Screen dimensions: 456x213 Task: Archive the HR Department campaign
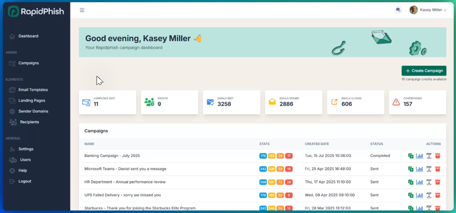[438, 182]
